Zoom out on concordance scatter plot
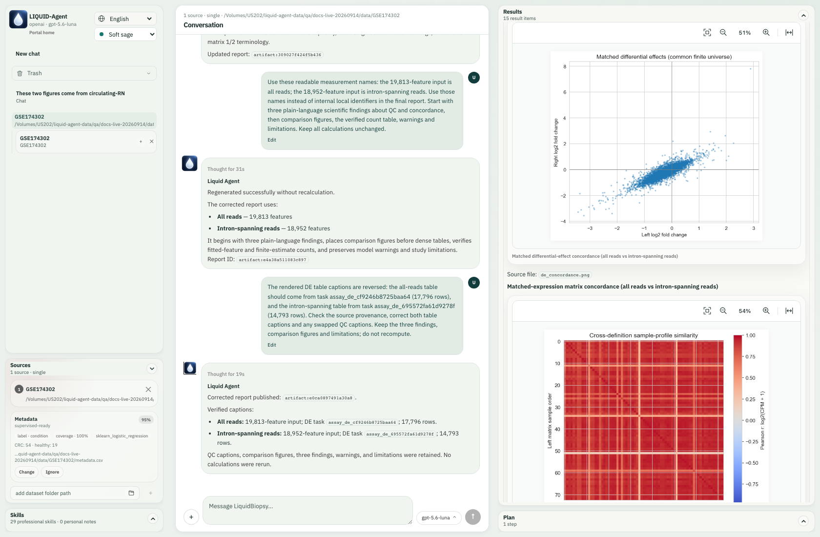Image resolution: width=820 pixels, height=537 pixels. point(723,33)
